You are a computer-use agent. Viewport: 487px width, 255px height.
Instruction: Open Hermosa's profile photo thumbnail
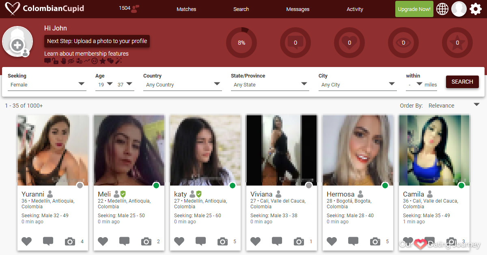pos(358,150)
